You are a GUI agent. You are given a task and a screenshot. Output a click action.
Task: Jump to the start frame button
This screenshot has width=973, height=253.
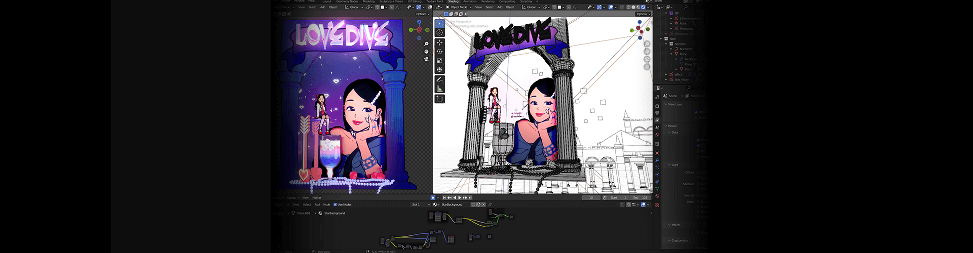(444, 198)
